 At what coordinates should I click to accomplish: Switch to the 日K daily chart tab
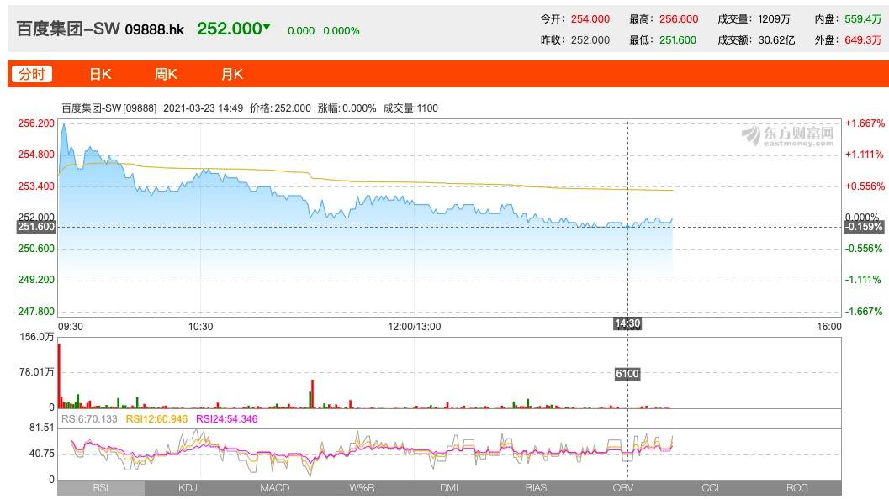click(x=100, y=74)
